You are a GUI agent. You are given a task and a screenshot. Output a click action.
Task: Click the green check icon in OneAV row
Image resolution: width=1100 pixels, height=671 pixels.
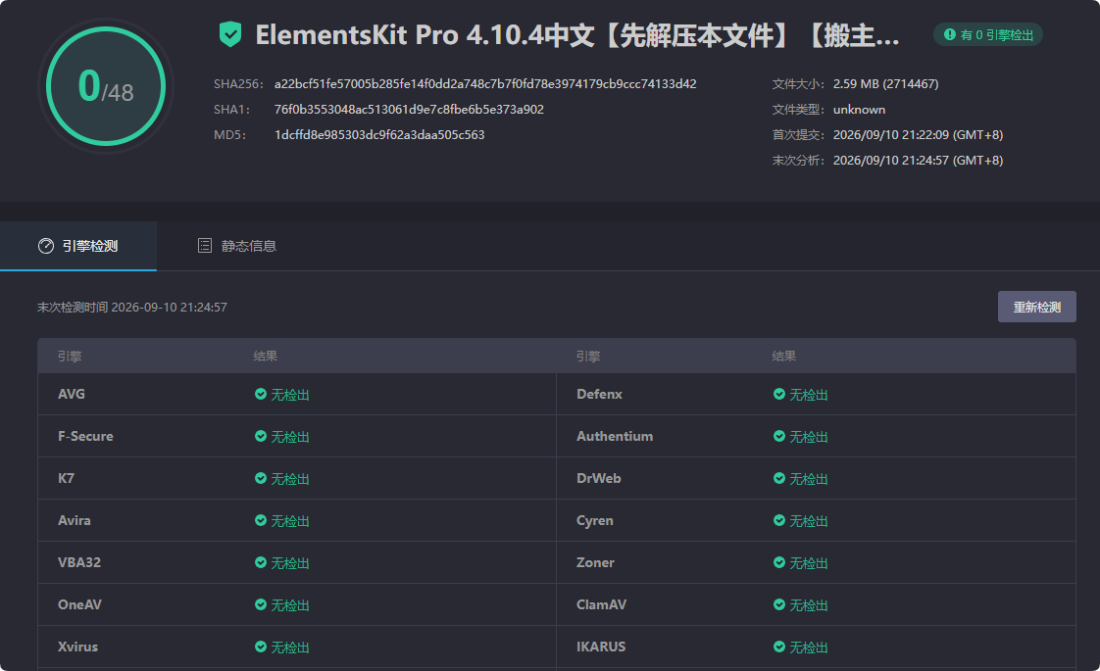point(260,604)
